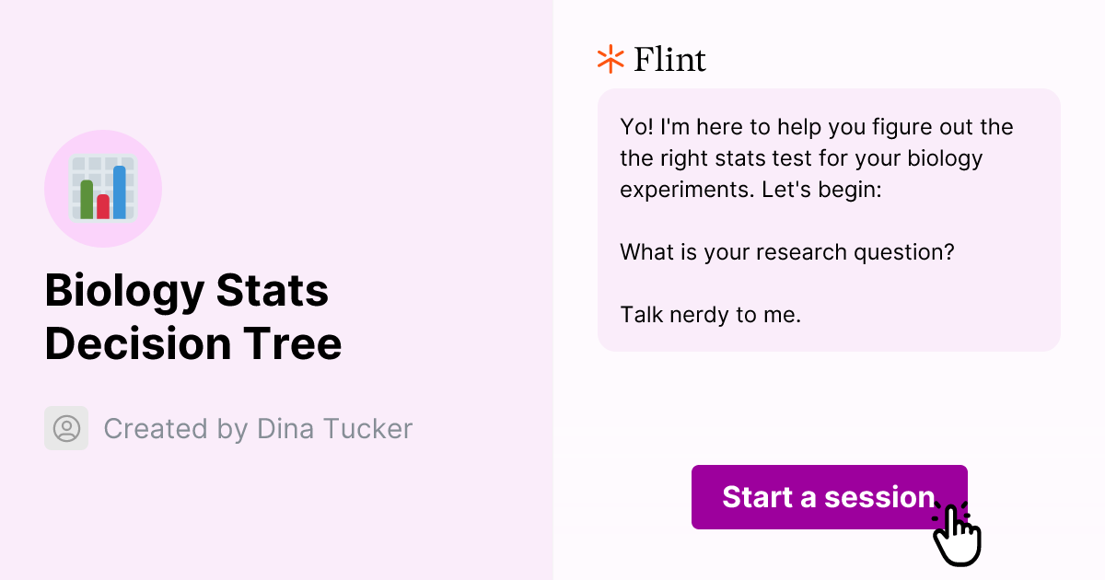Click the blue bar inside the chart icon
The image size is (1105, 580).
(120, 191)
